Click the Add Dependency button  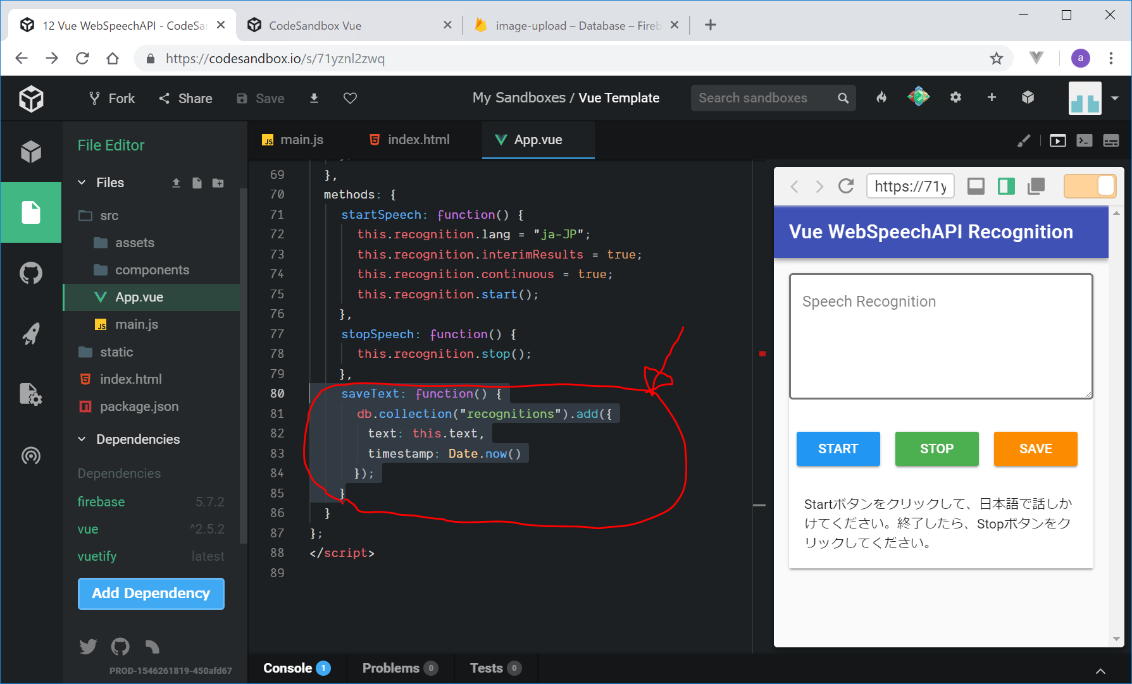(151, 594)
